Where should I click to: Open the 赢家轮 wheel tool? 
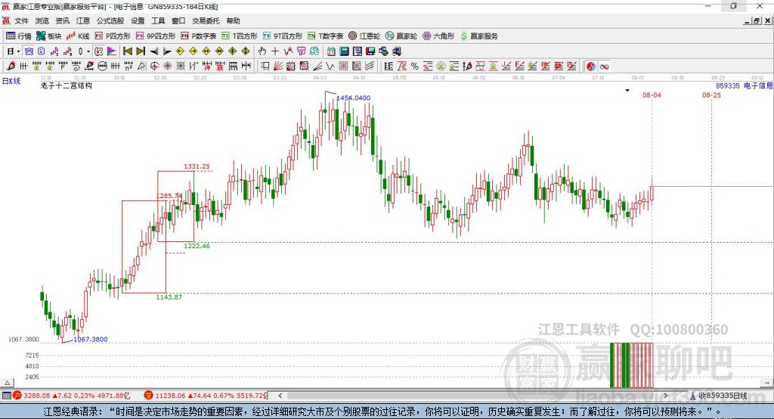[401, 36]
